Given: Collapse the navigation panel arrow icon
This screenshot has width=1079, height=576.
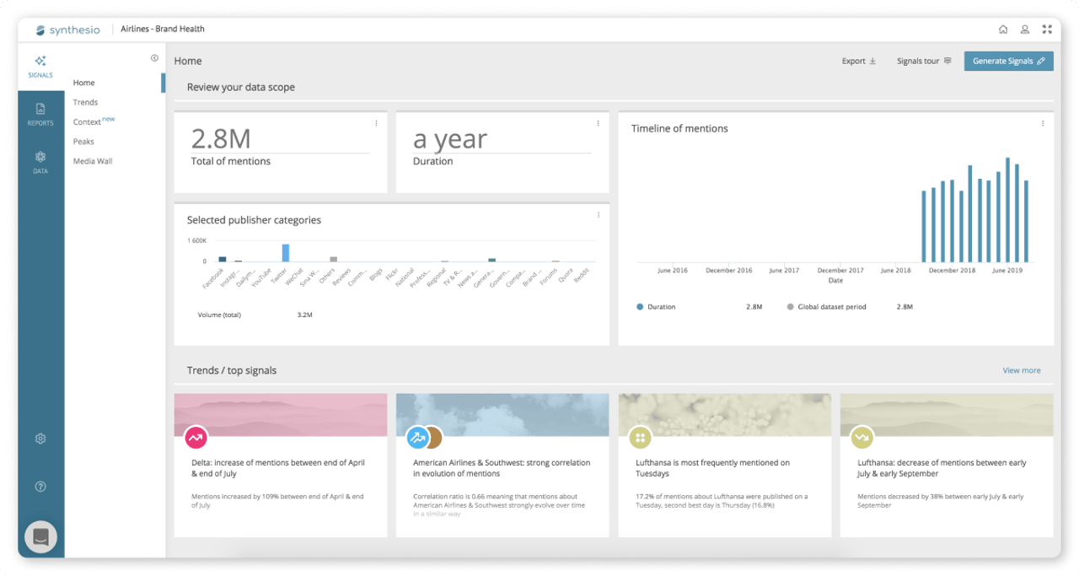Looking at the screenshot, I should 154,58.
